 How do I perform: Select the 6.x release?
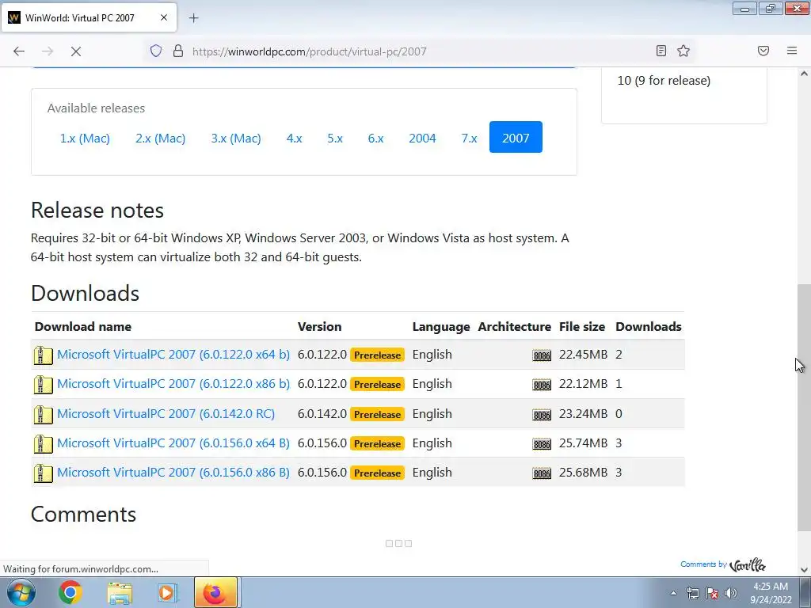(376, 138)
